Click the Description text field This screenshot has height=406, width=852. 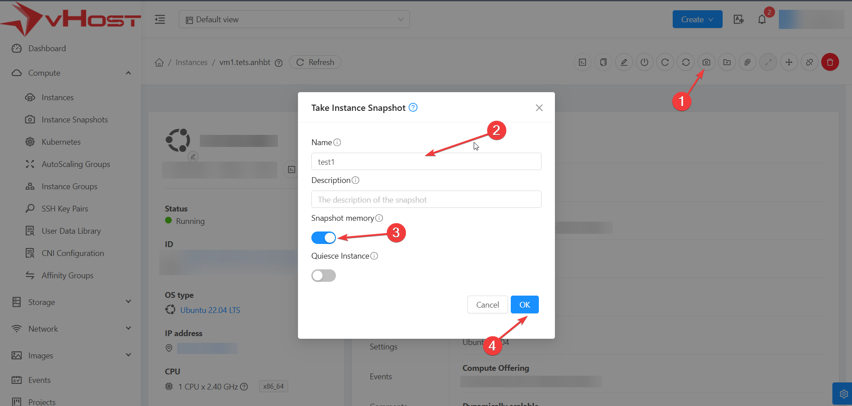click(426, 199)
